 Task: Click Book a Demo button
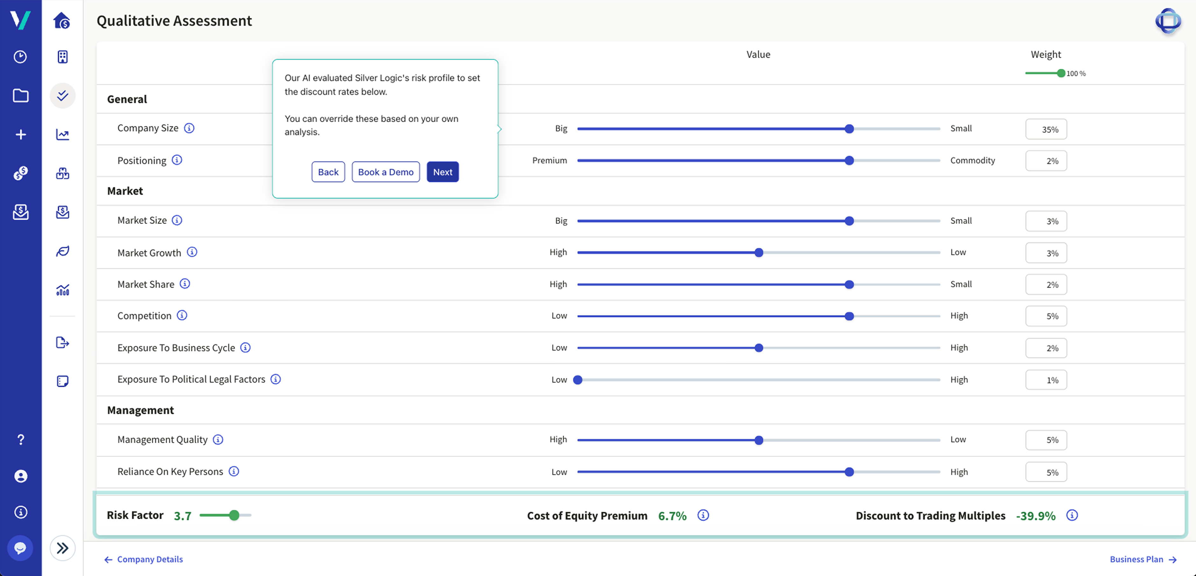[x=385, y=172]
